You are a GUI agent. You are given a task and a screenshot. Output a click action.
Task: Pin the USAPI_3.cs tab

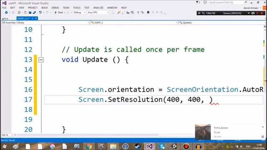tap(33, 18)
